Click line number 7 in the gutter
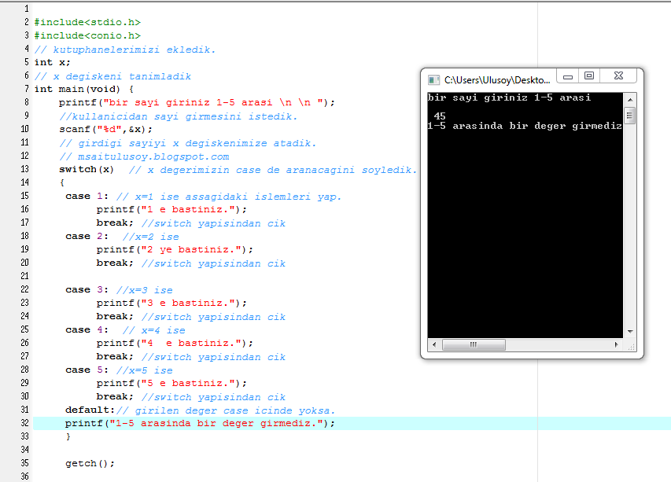Viewport: 671px width, 482px height. [27, 89]
